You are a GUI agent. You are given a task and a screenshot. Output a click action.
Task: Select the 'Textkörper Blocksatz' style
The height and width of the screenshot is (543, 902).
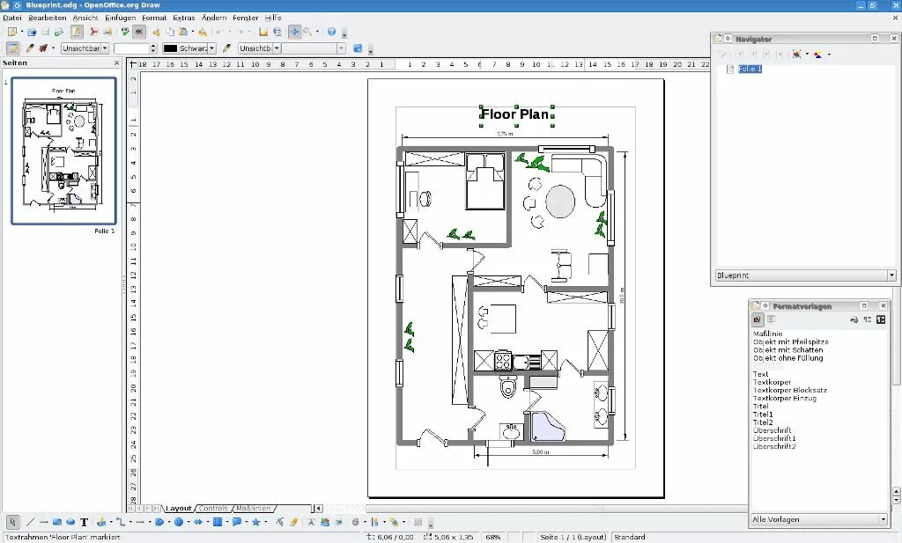(x=790, y=390)
